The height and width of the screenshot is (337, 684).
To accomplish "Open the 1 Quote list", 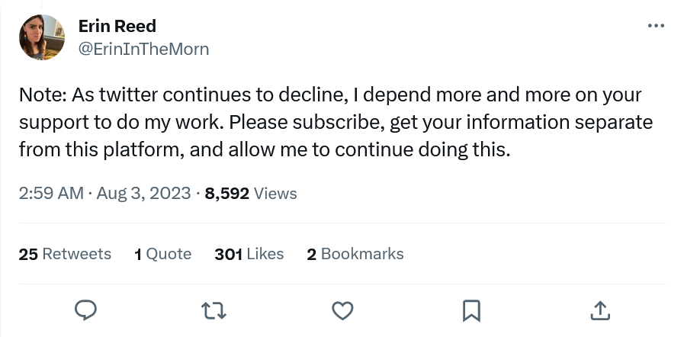I will click(162, 254).
